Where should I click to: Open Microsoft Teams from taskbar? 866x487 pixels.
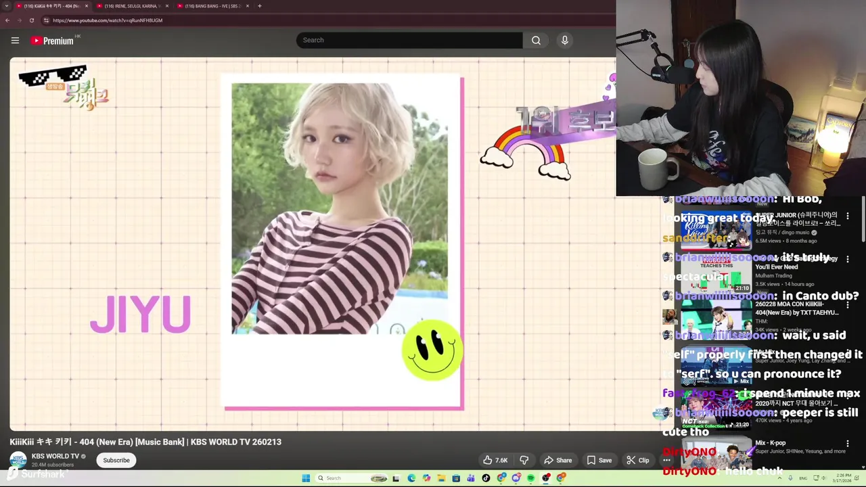point(471,478)
